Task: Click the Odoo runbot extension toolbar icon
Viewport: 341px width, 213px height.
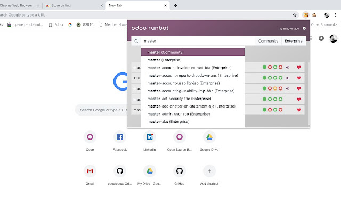Action: click(x=306, y=15)
